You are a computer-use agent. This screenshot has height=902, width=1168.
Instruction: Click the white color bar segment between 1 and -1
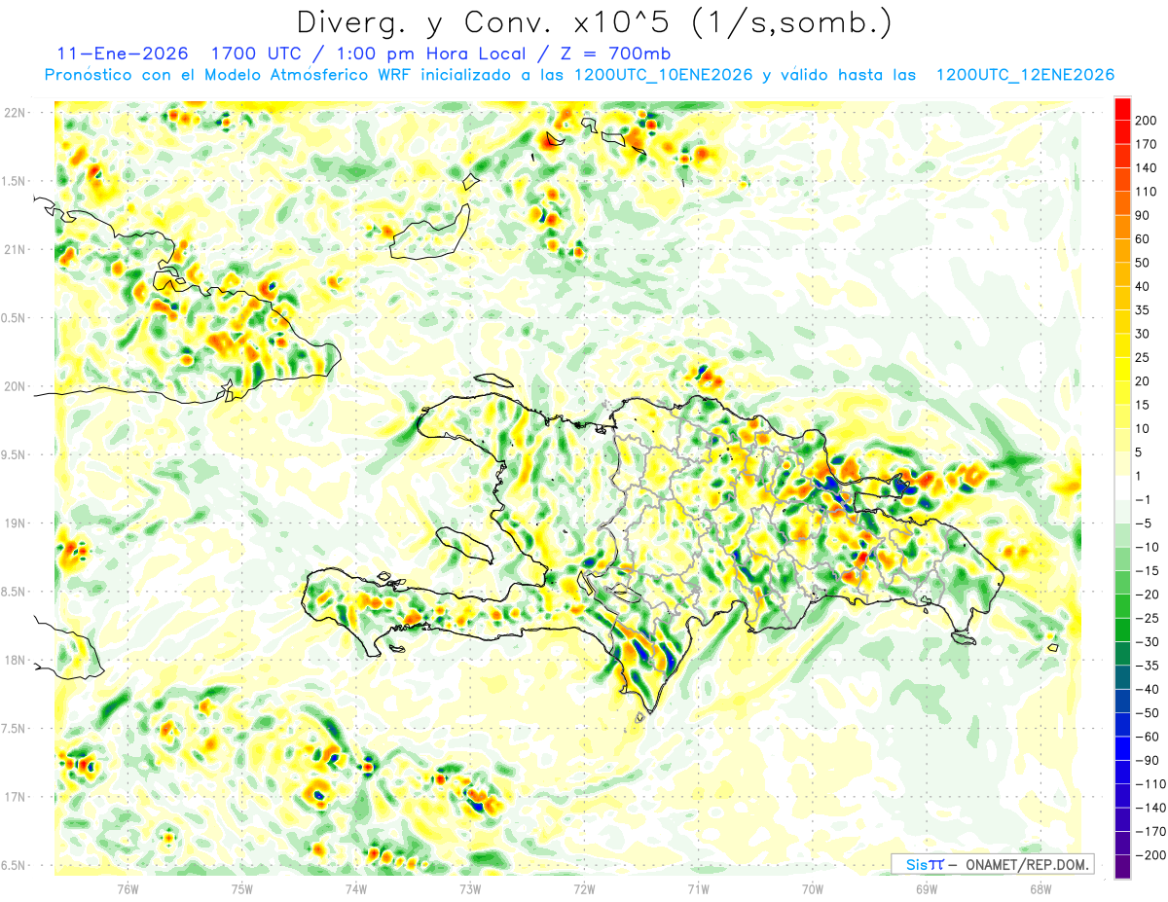[x=1122, y=487]
